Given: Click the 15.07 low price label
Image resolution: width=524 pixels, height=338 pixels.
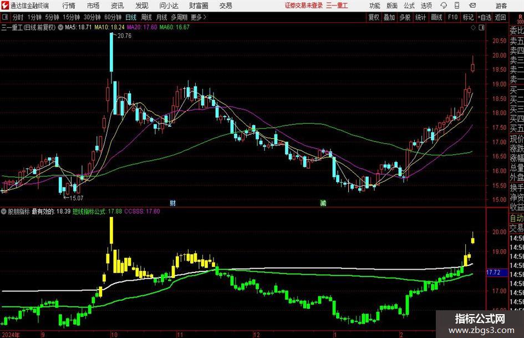Looking at the screenshot, I should point(76,198).
